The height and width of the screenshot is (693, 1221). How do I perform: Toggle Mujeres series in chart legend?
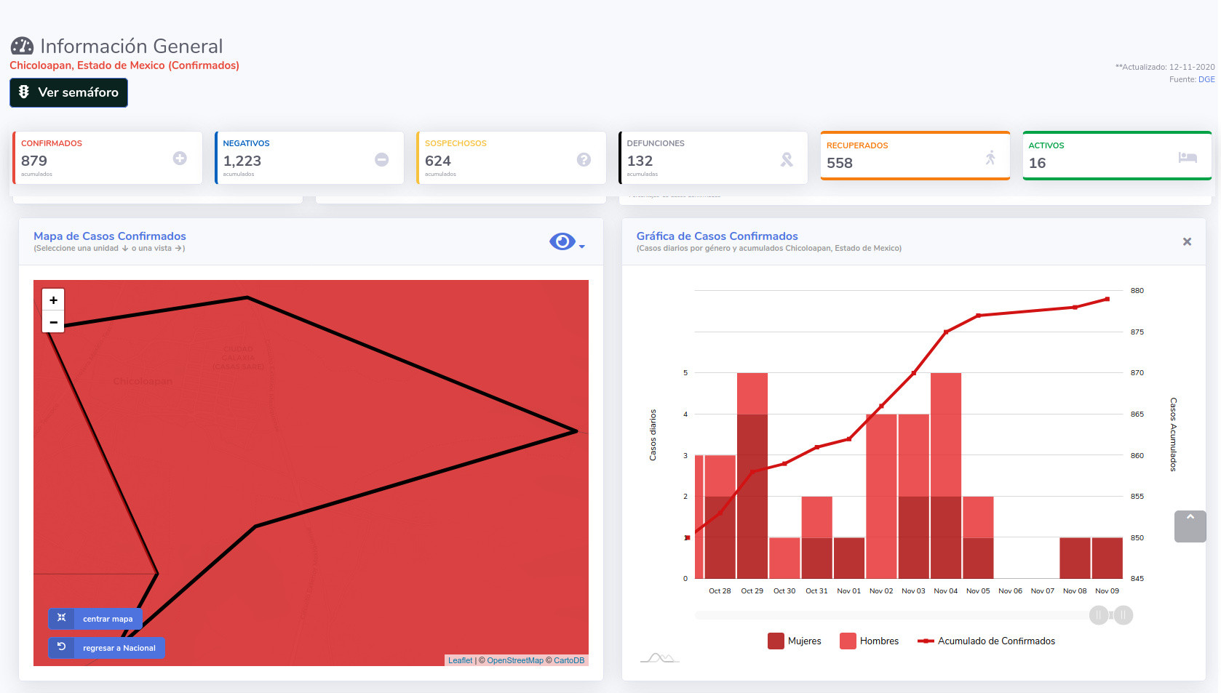795,641
